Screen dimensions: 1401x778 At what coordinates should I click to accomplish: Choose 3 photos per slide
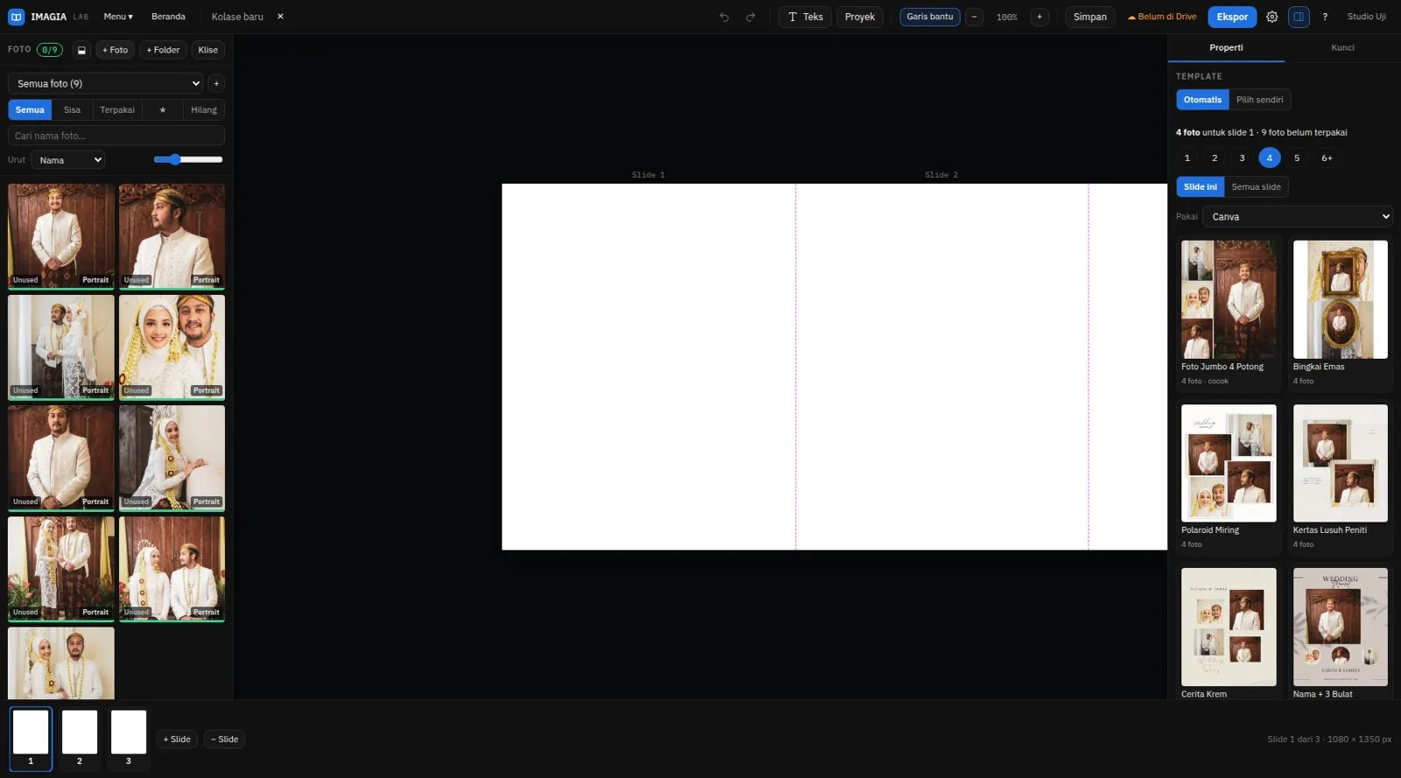click(x=1242, y=158)
